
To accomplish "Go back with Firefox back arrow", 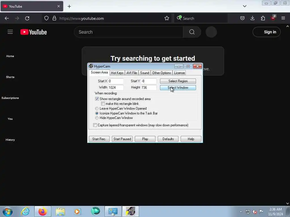I will coord(7,18).
